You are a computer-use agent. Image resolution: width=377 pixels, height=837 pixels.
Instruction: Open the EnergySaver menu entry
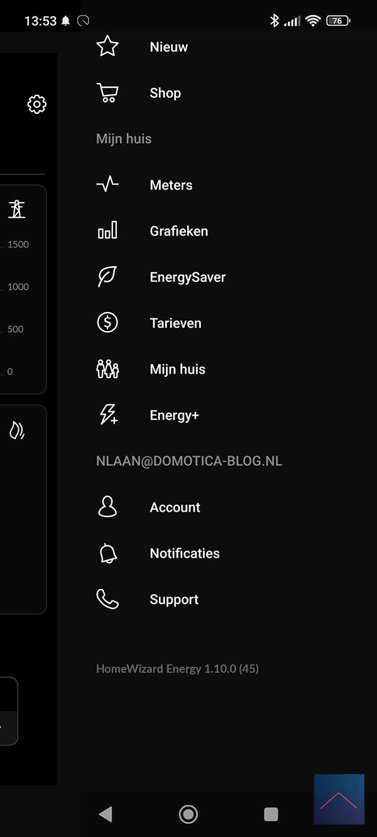(x=187, y=278)
